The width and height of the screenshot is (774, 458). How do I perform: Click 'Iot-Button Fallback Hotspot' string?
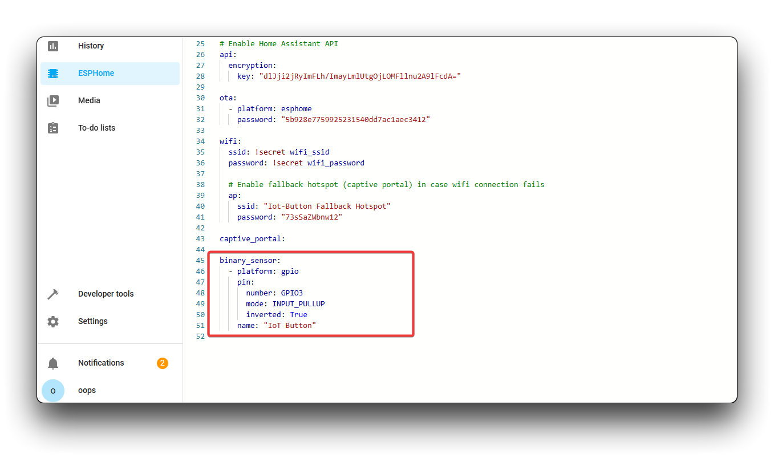(x=327, y=206)
